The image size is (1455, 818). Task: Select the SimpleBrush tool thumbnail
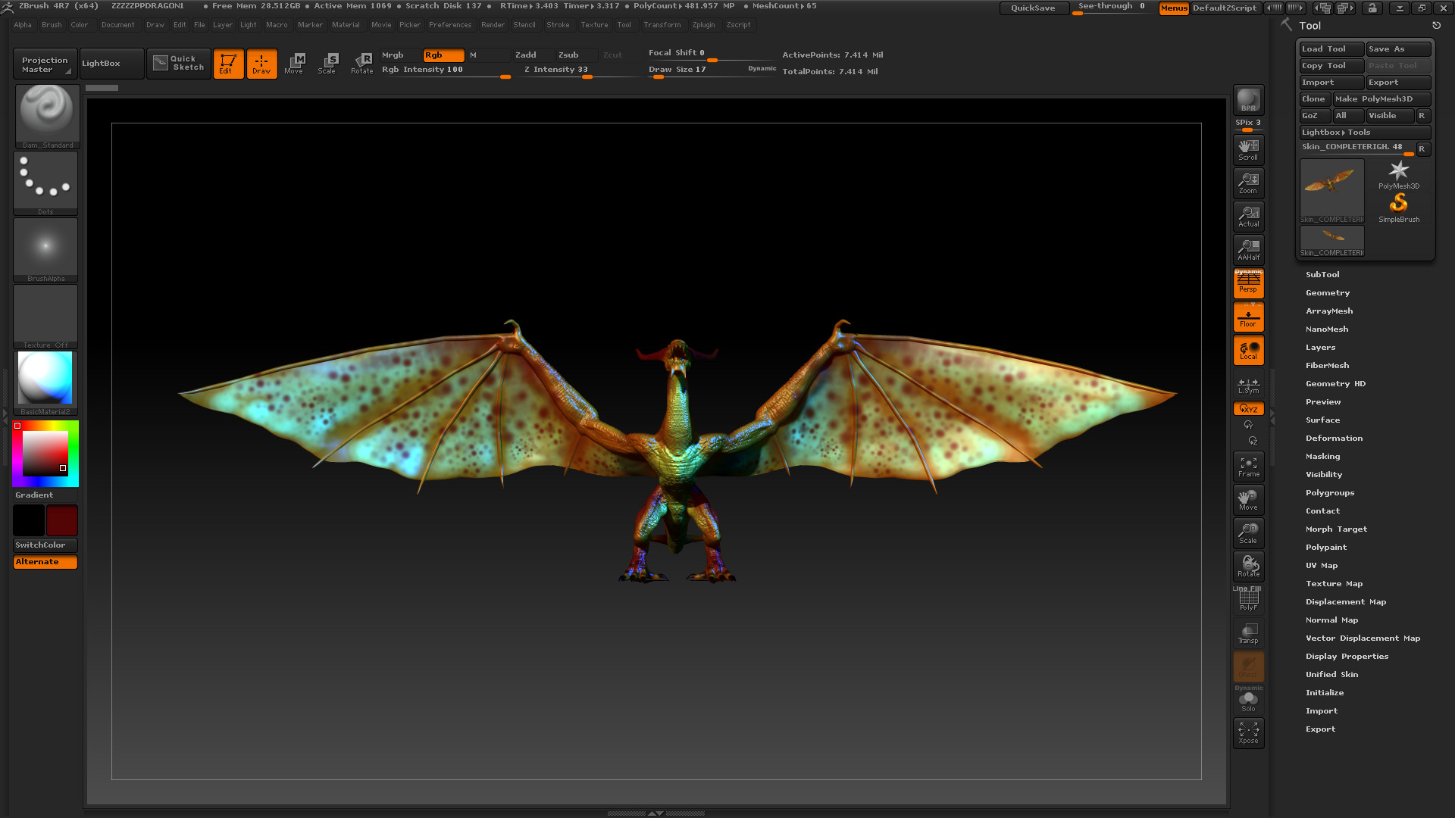click(1398, 206)
